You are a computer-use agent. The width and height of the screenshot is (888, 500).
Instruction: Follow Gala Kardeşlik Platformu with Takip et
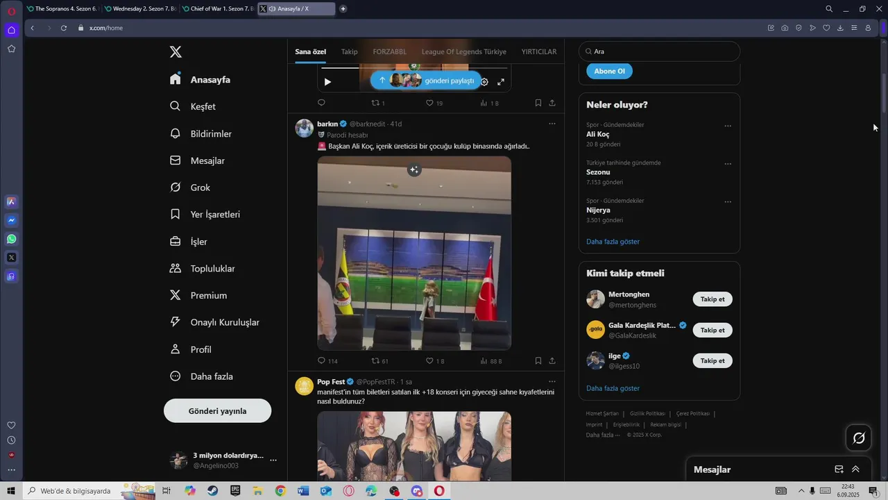pyautogui.click(x=712, y=330)
